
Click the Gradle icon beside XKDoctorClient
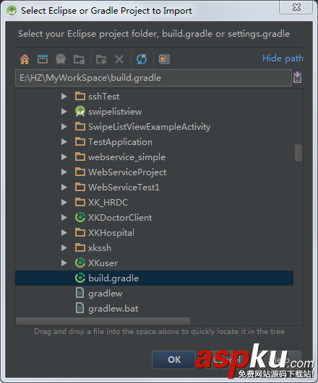pyautogui.click(x=80, y=217)
